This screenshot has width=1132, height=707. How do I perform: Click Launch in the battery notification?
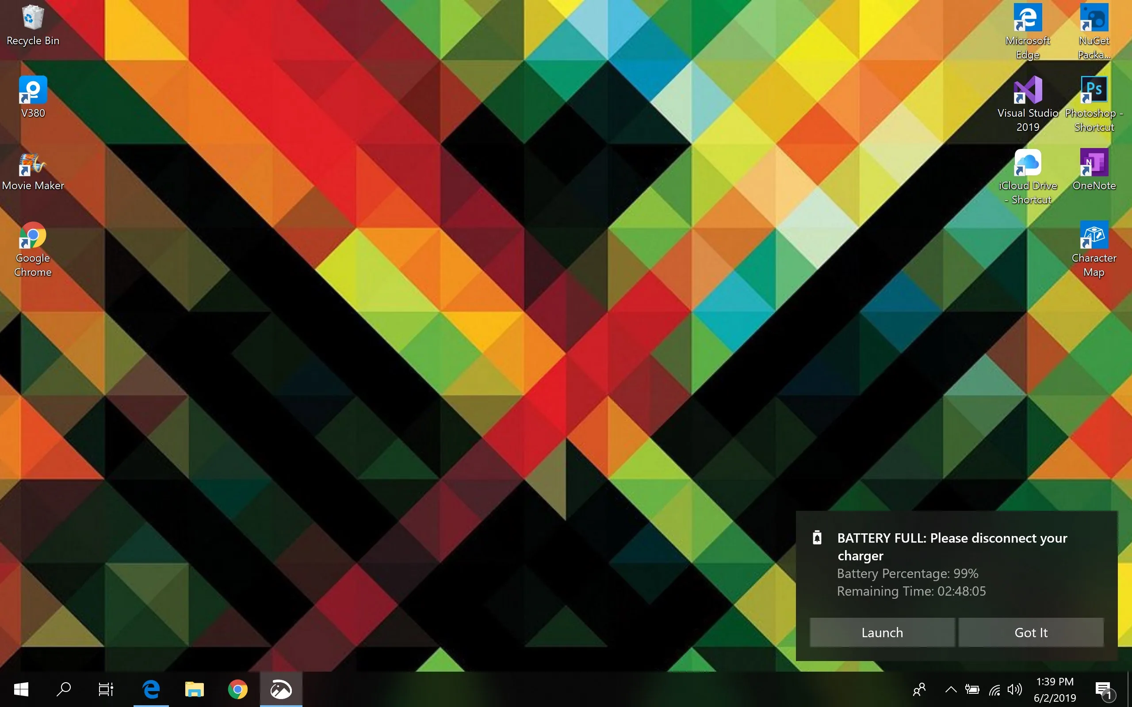coord(882,632)
